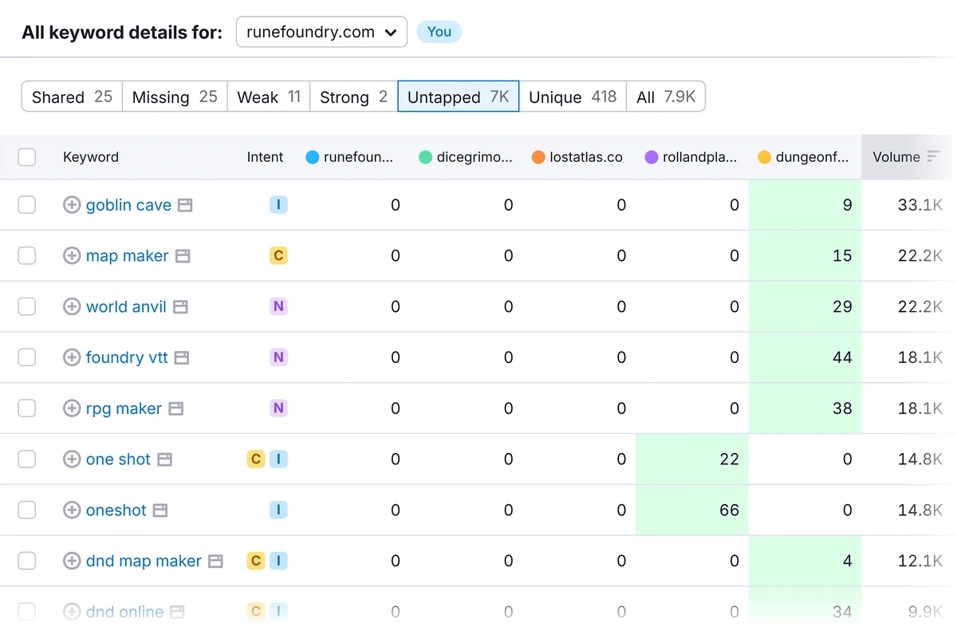Click the green dicegrimo... column dot
The image size is (957, 627).
click(x=426, y=157)
